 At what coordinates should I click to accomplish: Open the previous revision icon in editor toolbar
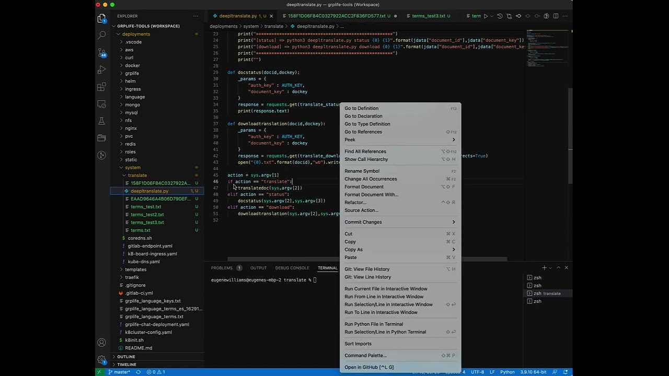(x=518, y=16)
